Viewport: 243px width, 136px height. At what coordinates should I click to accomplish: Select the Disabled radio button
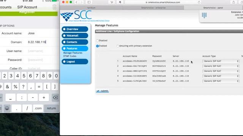97,41
